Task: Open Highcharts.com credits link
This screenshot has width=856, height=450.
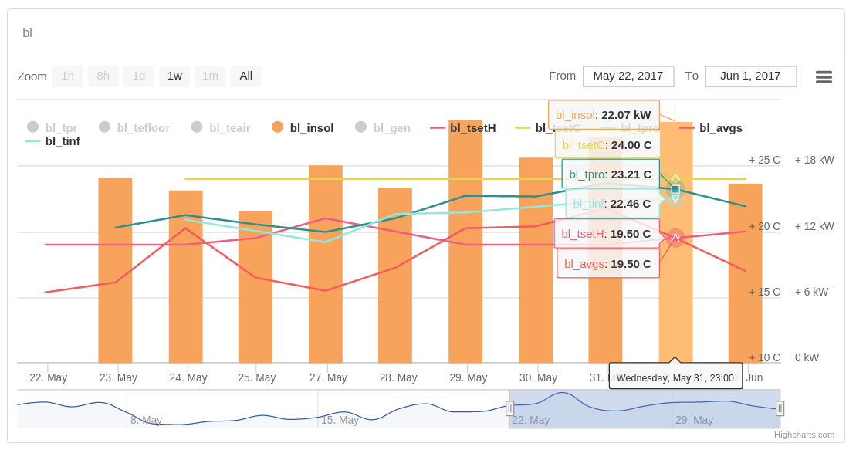Action: (x=804, y=435)
